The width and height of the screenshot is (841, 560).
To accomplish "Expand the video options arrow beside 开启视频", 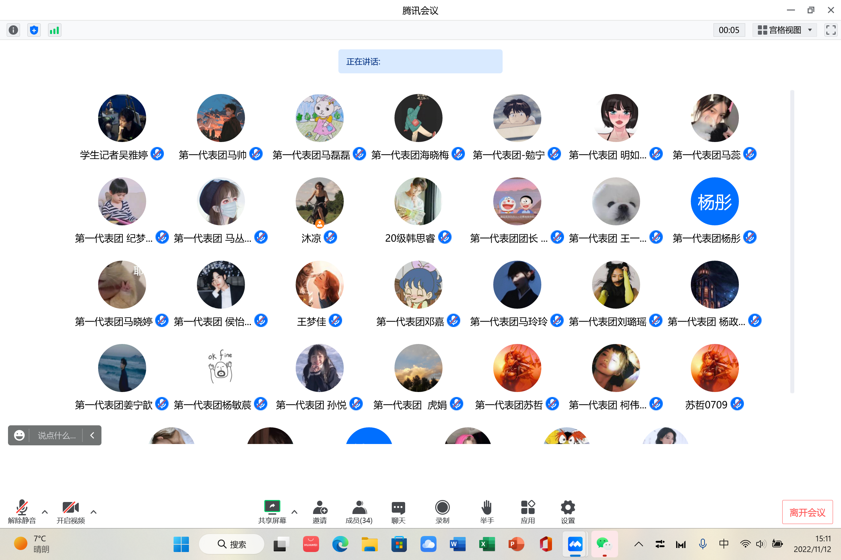I will (x=94, y=512).
